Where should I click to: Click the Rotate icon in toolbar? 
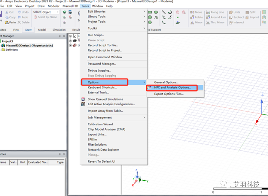click(192, 17)
